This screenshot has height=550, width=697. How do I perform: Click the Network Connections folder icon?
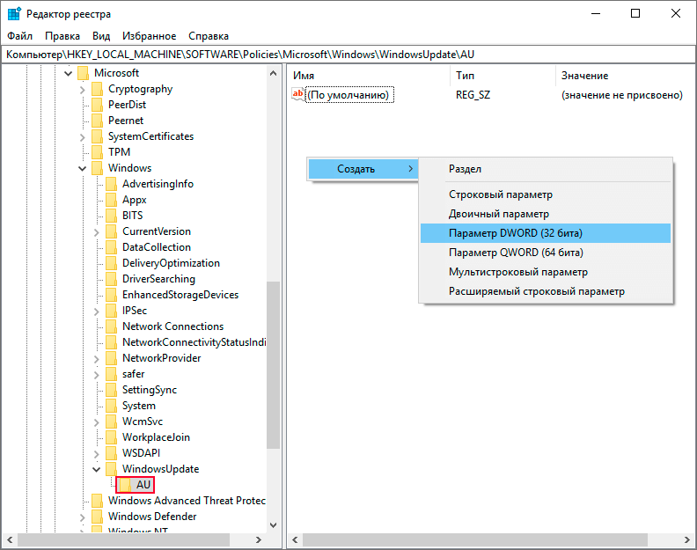(112, 326)
